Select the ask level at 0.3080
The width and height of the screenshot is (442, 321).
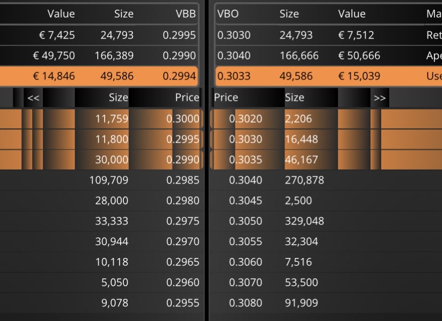click(326, 303)
